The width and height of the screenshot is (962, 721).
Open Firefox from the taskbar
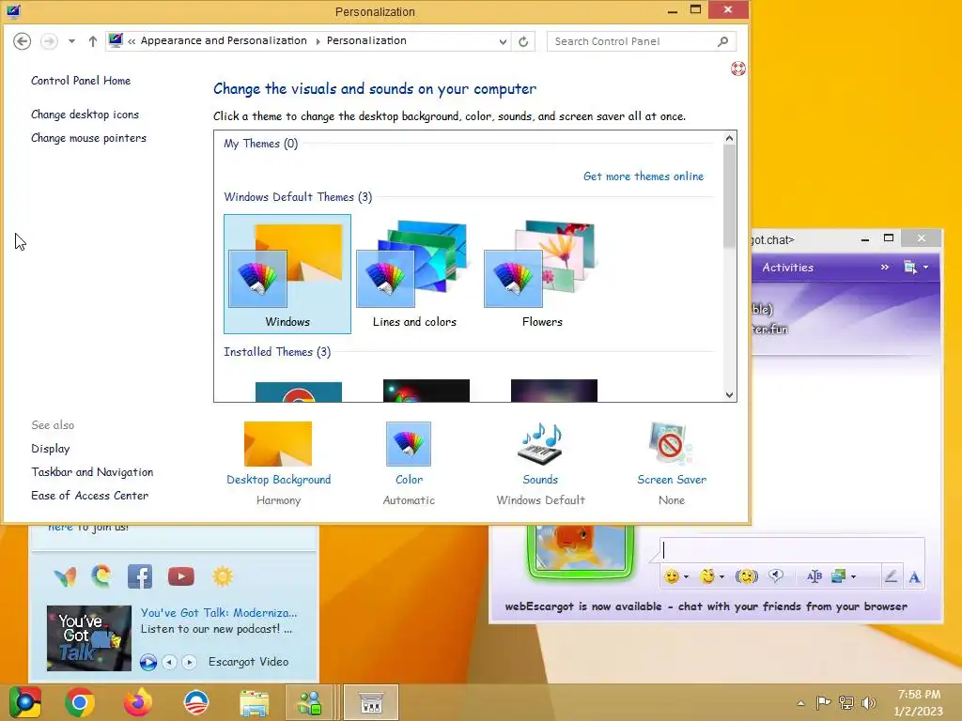(138, 702)
